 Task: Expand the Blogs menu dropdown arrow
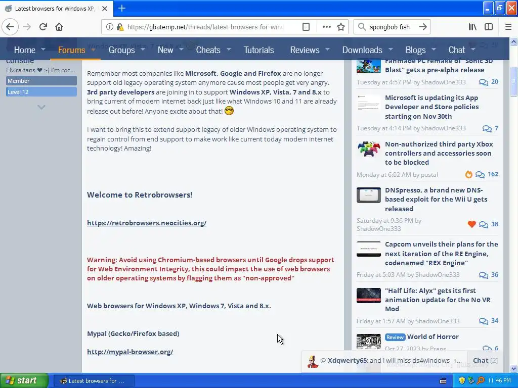pos(434,50)
